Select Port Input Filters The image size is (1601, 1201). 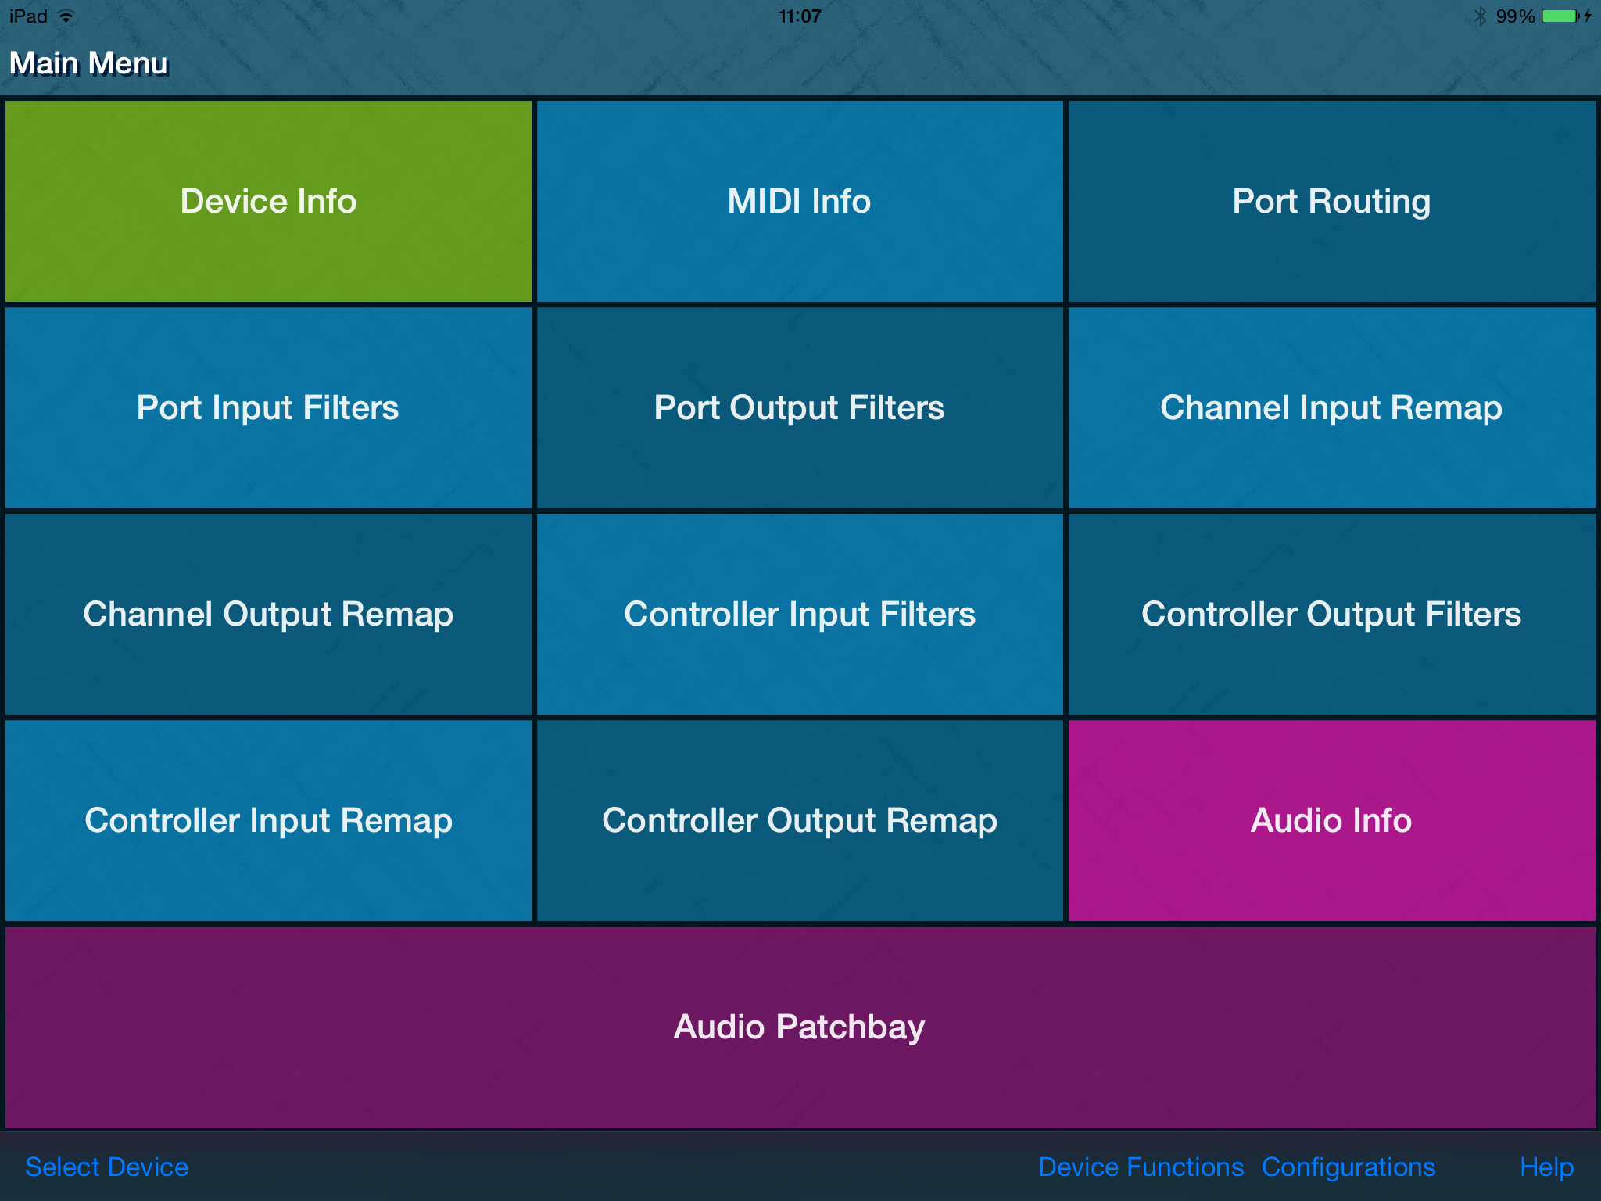click(x=268, y=407)
